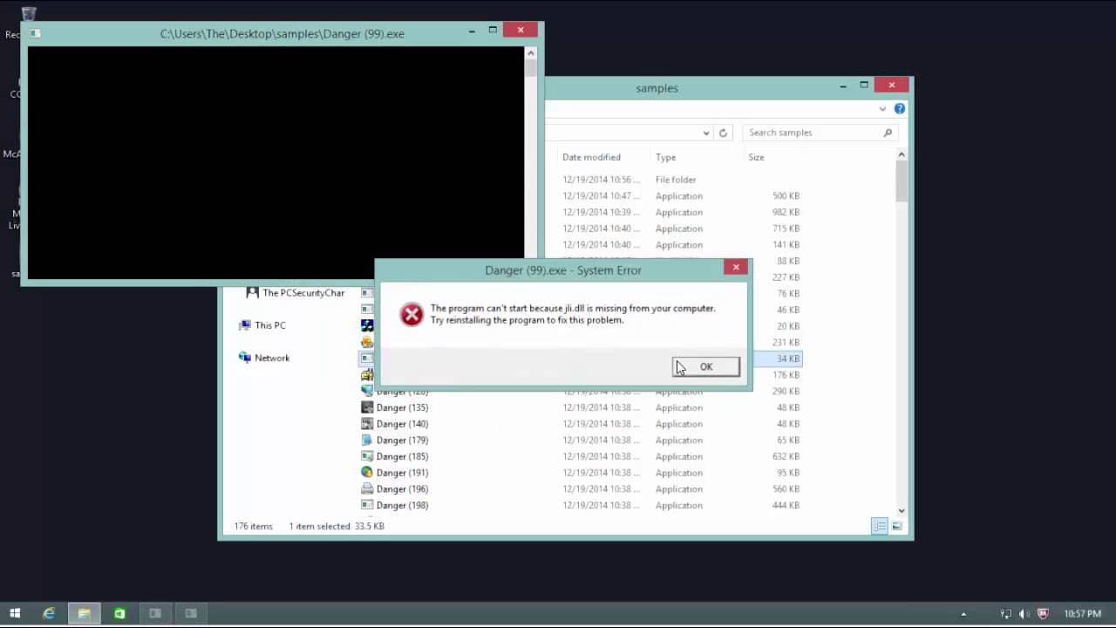Maximize the Danger (99).exe console window
The image size is (1116, 628).
coord(493,31)
